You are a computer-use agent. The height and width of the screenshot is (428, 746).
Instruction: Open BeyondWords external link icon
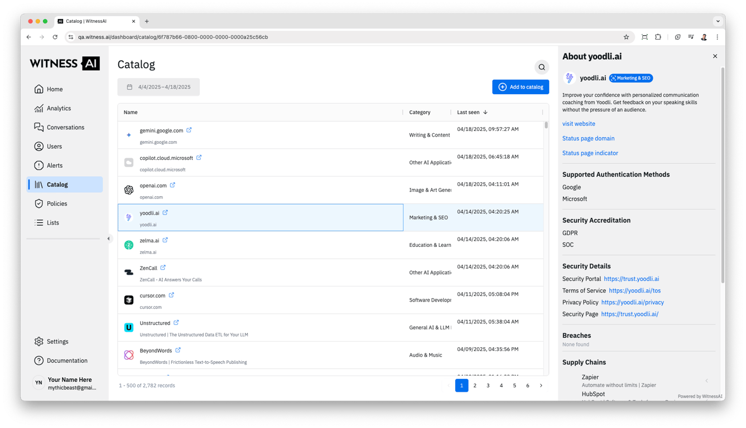click(x=178, y=350)
